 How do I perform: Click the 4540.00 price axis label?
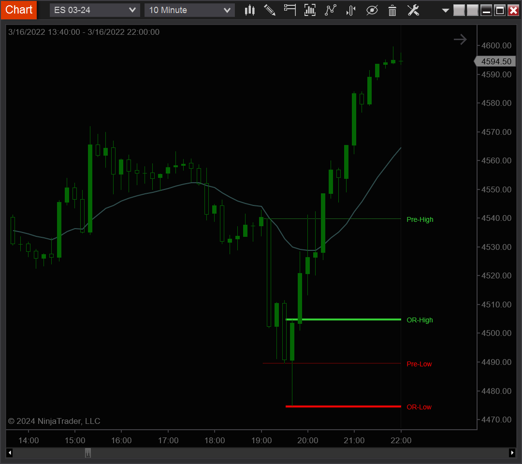coord(496,218)
